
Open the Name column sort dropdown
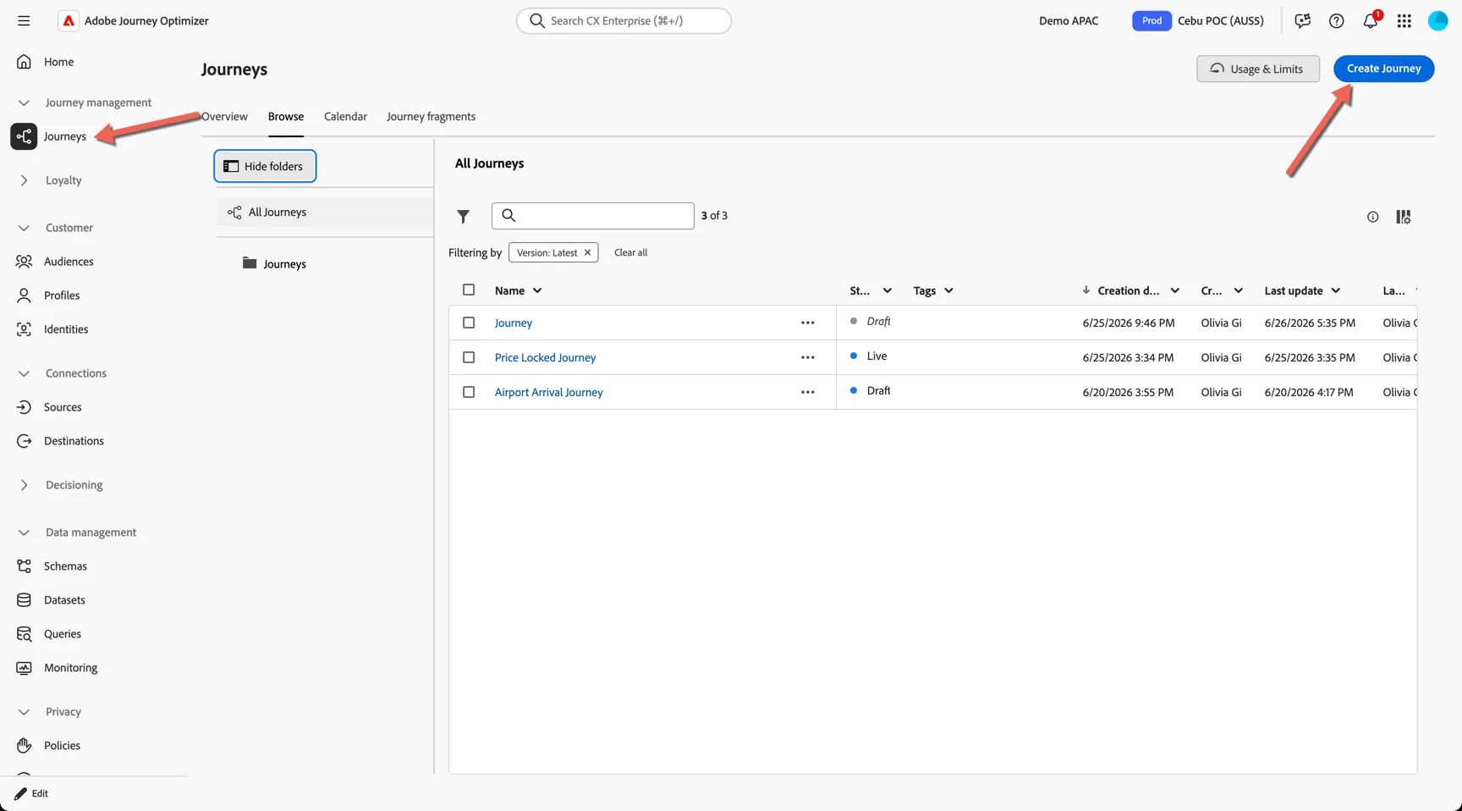click(x=537, y=290)
